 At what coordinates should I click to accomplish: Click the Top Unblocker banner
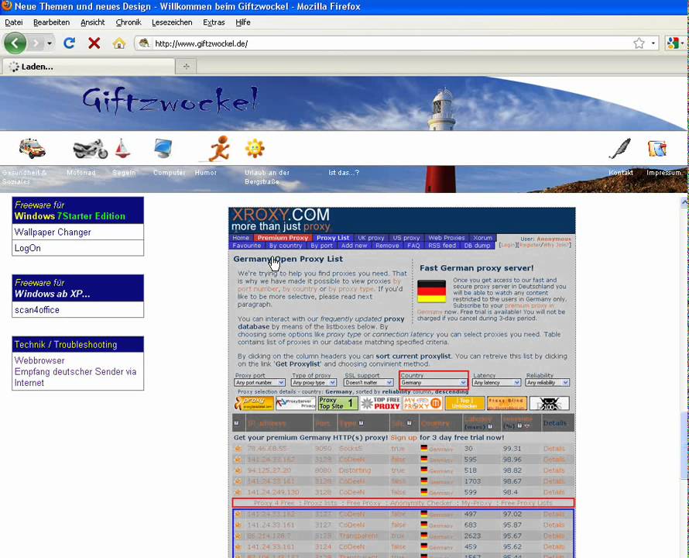coord(465,403)
